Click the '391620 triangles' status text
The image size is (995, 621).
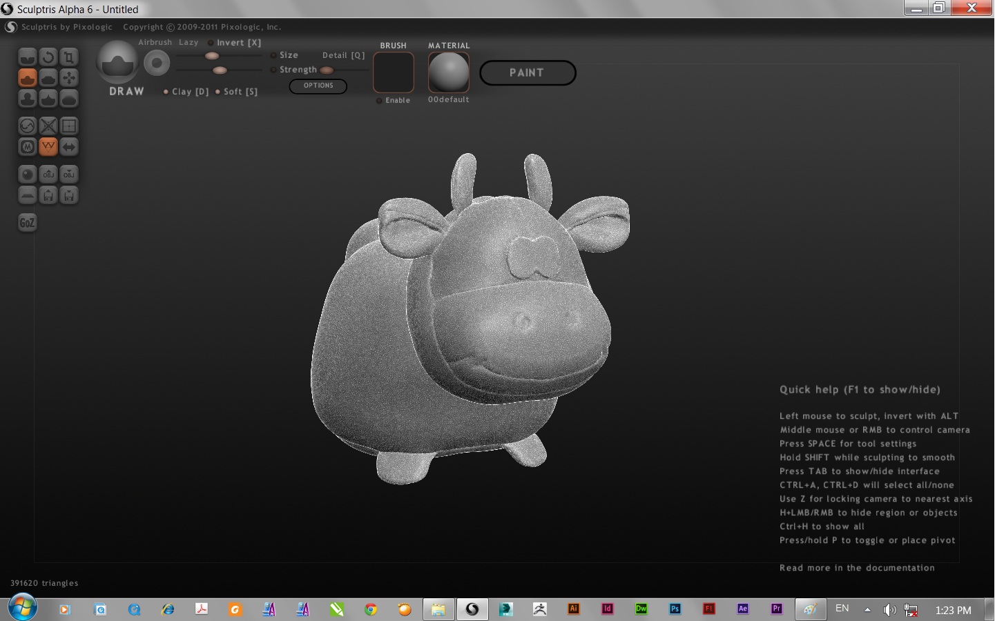point(44,583)
